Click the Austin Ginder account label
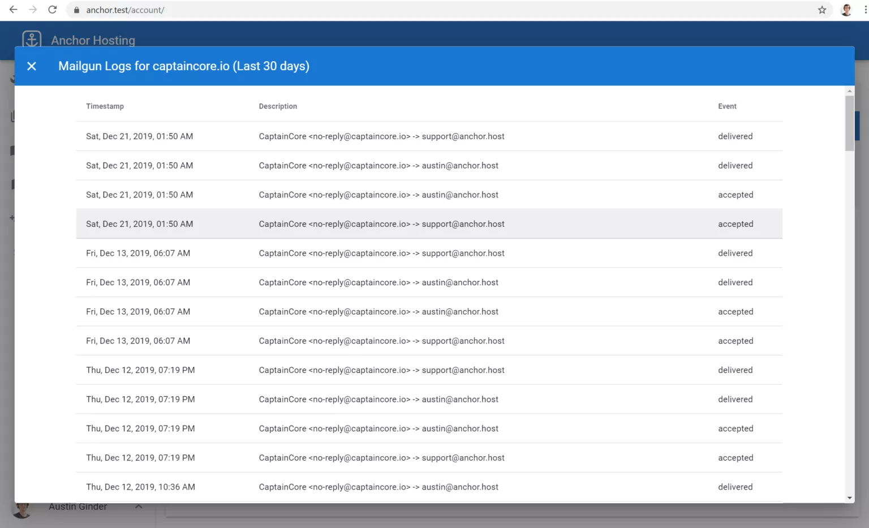The width and height of the screenshot is (869, 528). coord(78,506)
